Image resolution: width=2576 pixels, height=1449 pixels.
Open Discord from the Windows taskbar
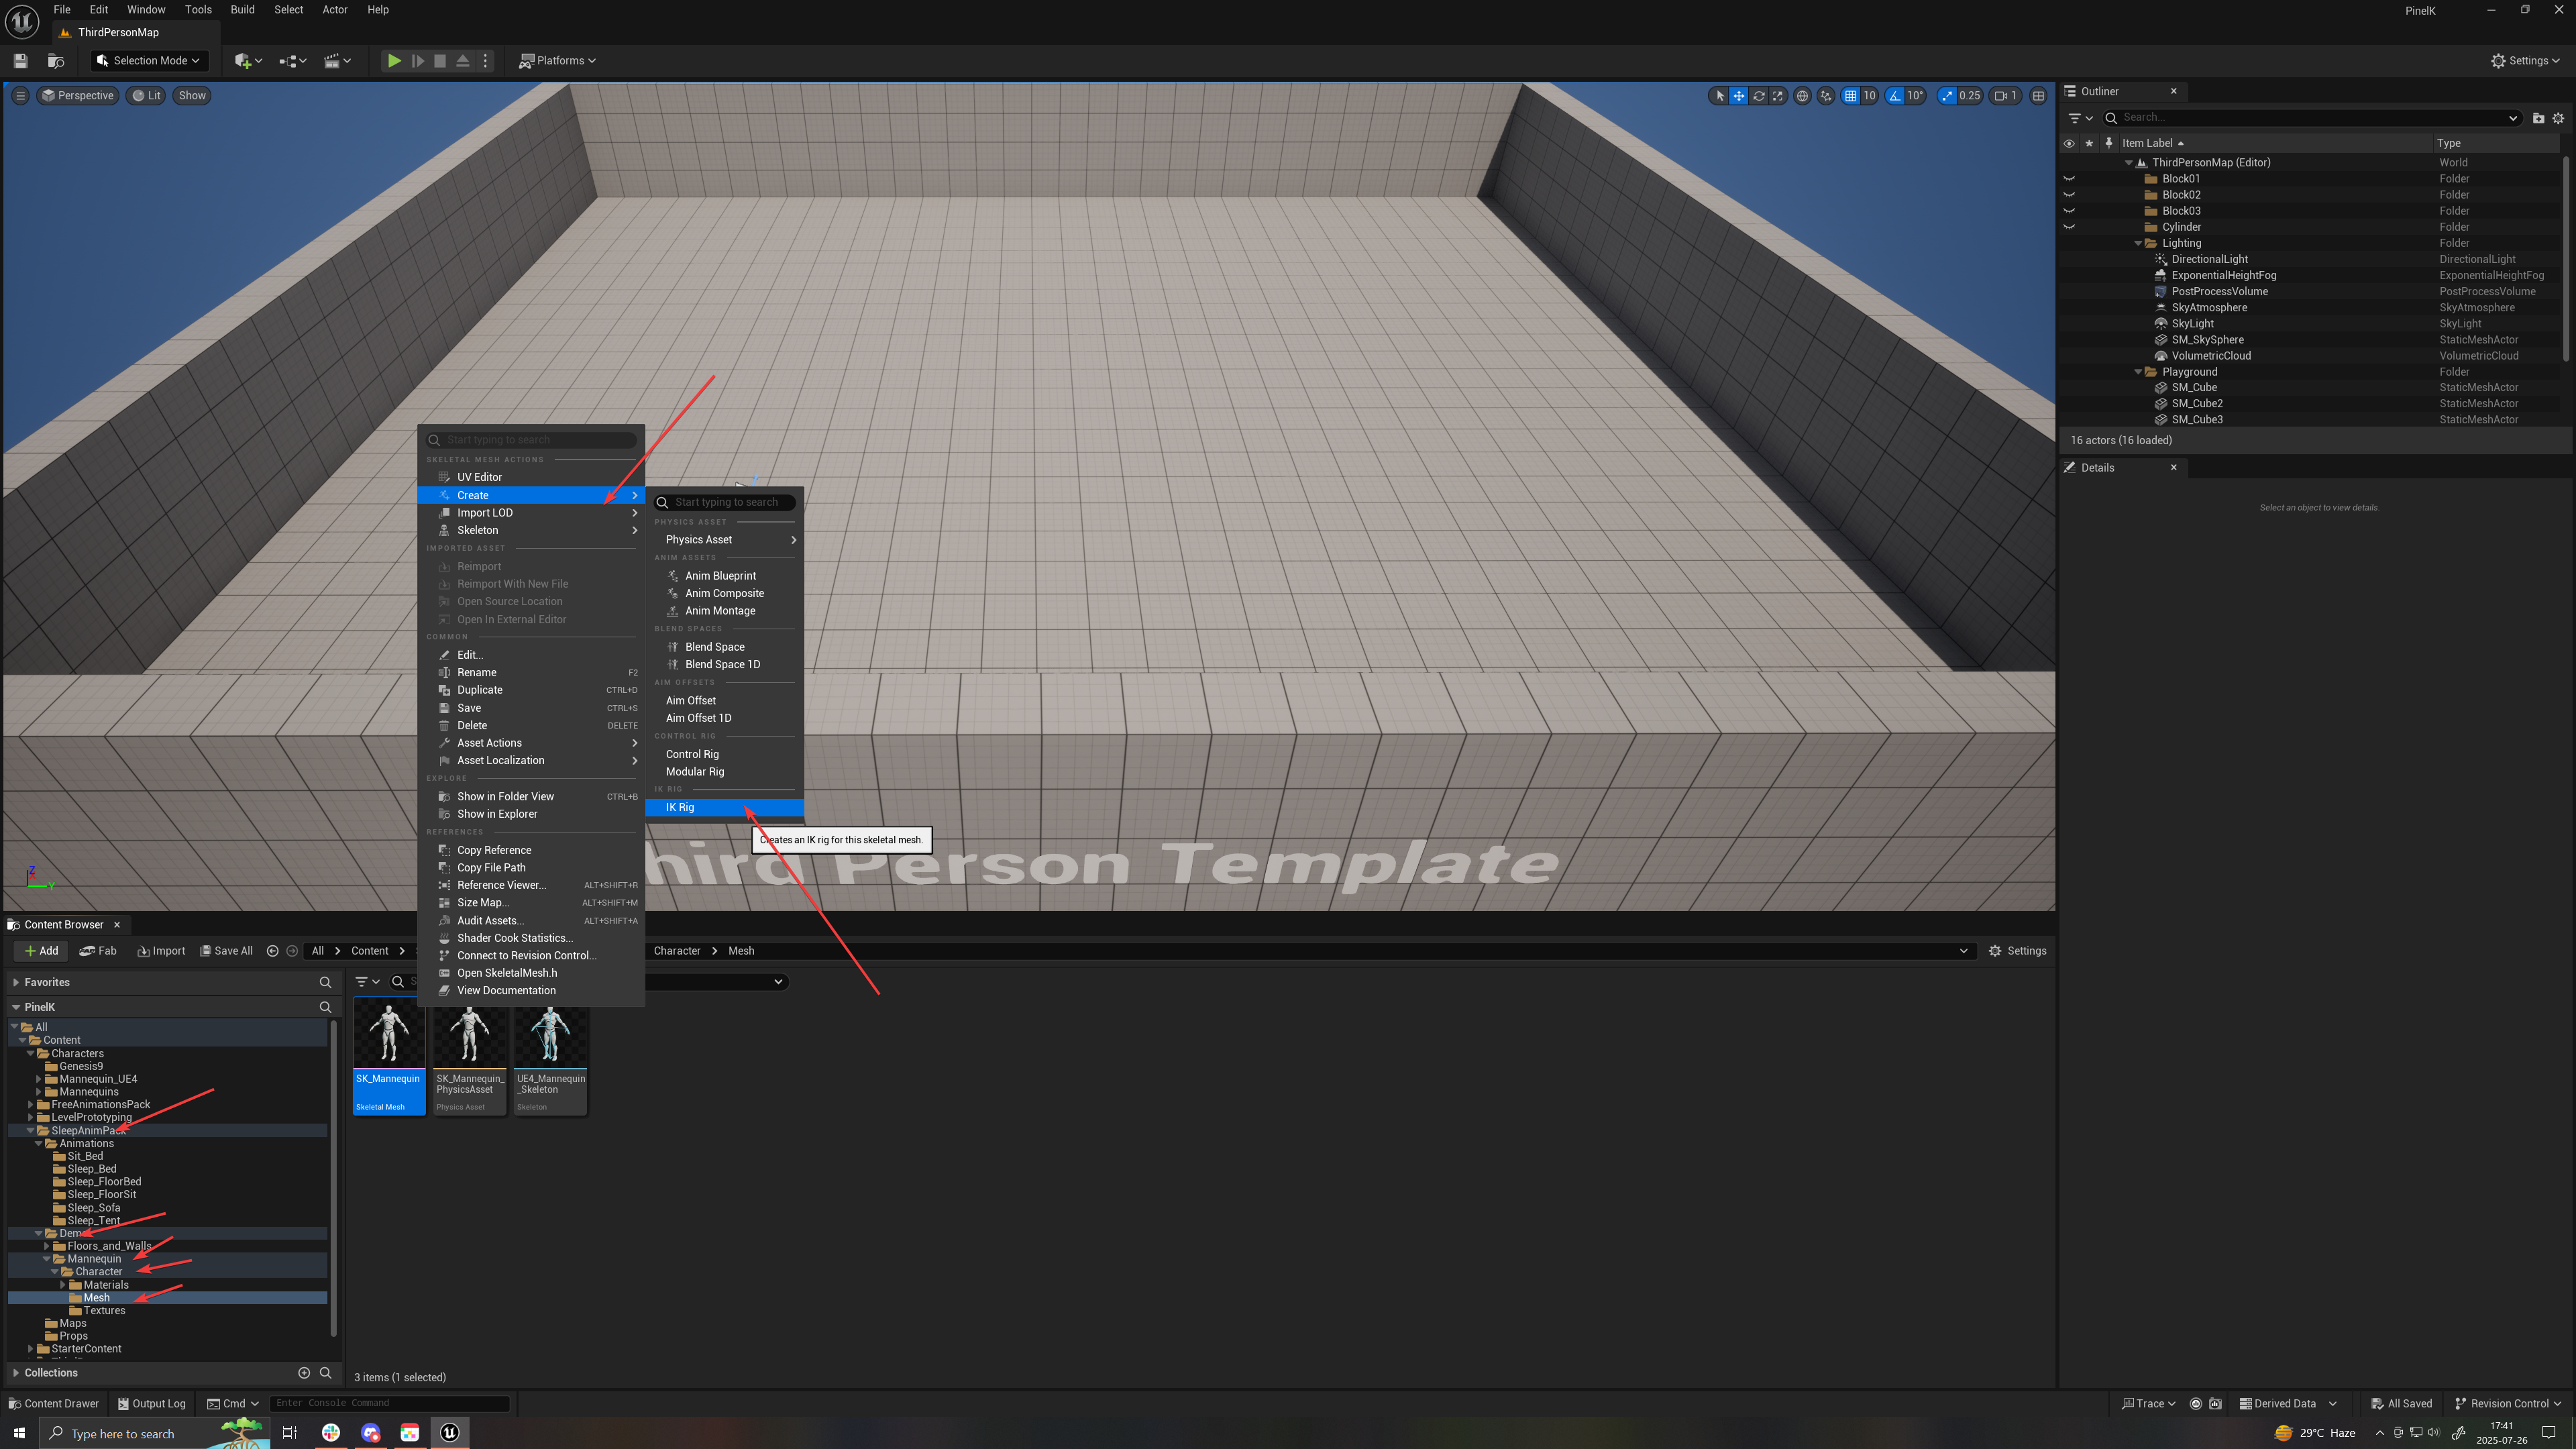(371, 1433)
